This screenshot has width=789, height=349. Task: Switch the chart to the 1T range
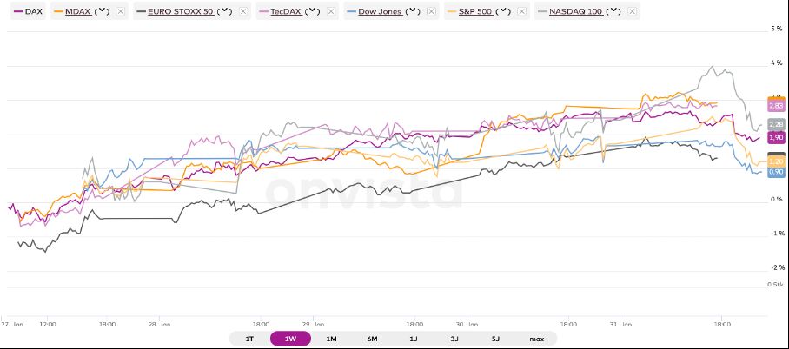pos(249,339)
